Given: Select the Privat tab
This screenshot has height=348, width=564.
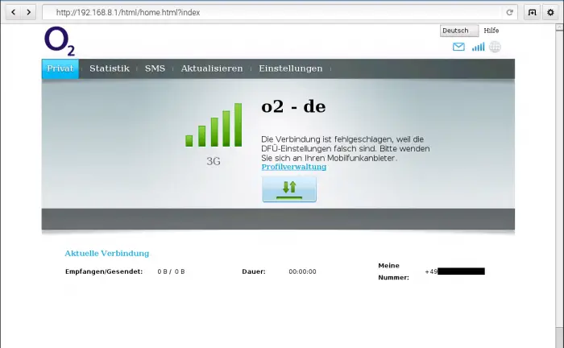Looking at the screenshot, I should coord(60,68).
